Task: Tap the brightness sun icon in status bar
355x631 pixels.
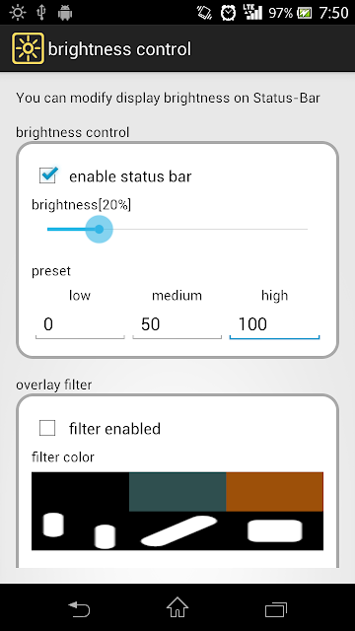Action: point(18,13)
